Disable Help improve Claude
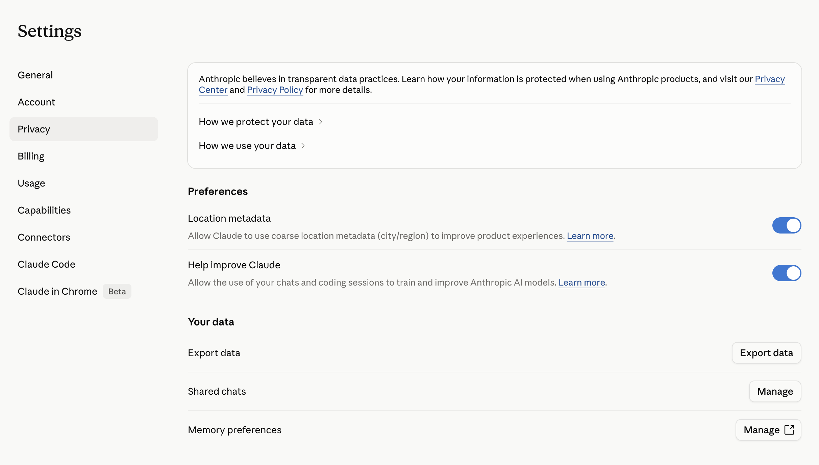This screenshot has width=819, height=465. coord(787,273)
